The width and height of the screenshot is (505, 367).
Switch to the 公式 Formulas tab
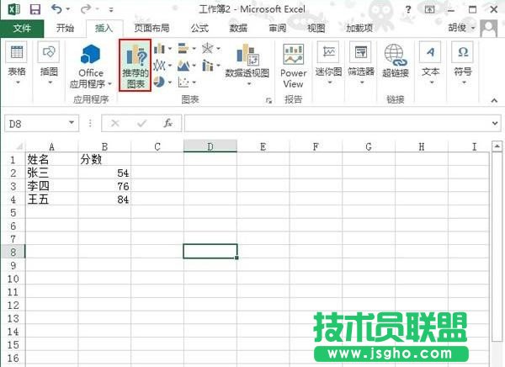pos(199,29)
